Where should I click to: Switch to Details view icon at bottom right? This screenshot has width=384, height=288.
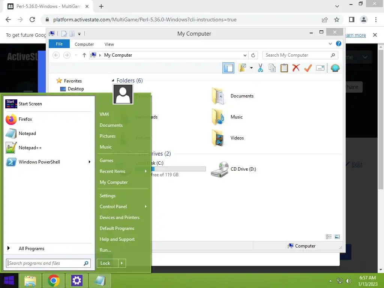(328, 236)
